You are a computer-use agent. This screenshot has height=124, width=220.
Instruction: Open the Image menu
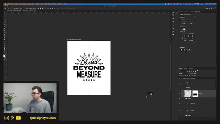24,4
